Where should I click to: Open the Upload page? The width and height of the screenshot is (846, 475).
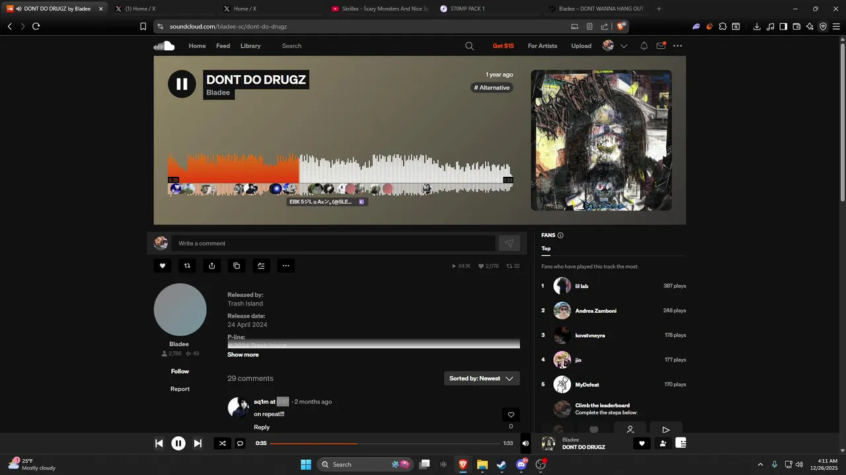(582, 46)
